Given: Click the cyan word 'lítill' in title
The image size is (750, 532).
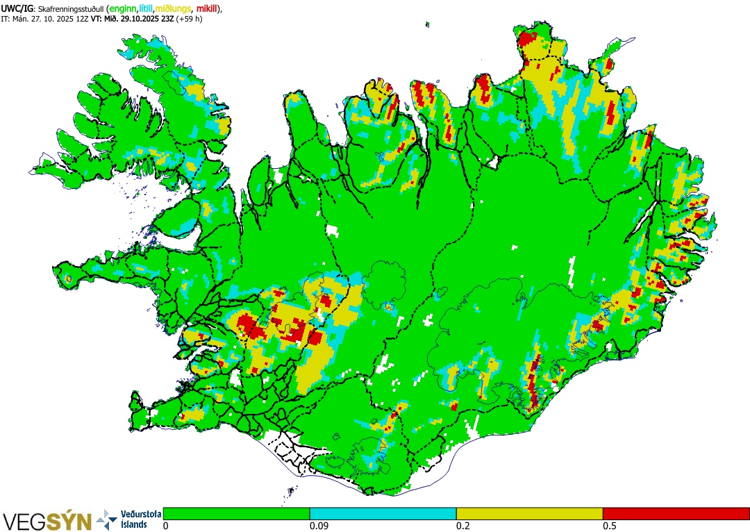Looking at the screenshot, I should pyautogui.click(x=147, y=8).
